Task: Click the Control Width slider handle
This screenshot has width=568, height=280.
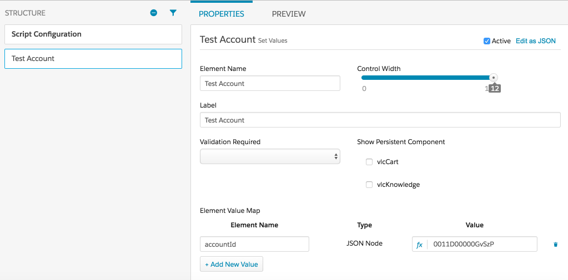Action: tap(493, 78)
